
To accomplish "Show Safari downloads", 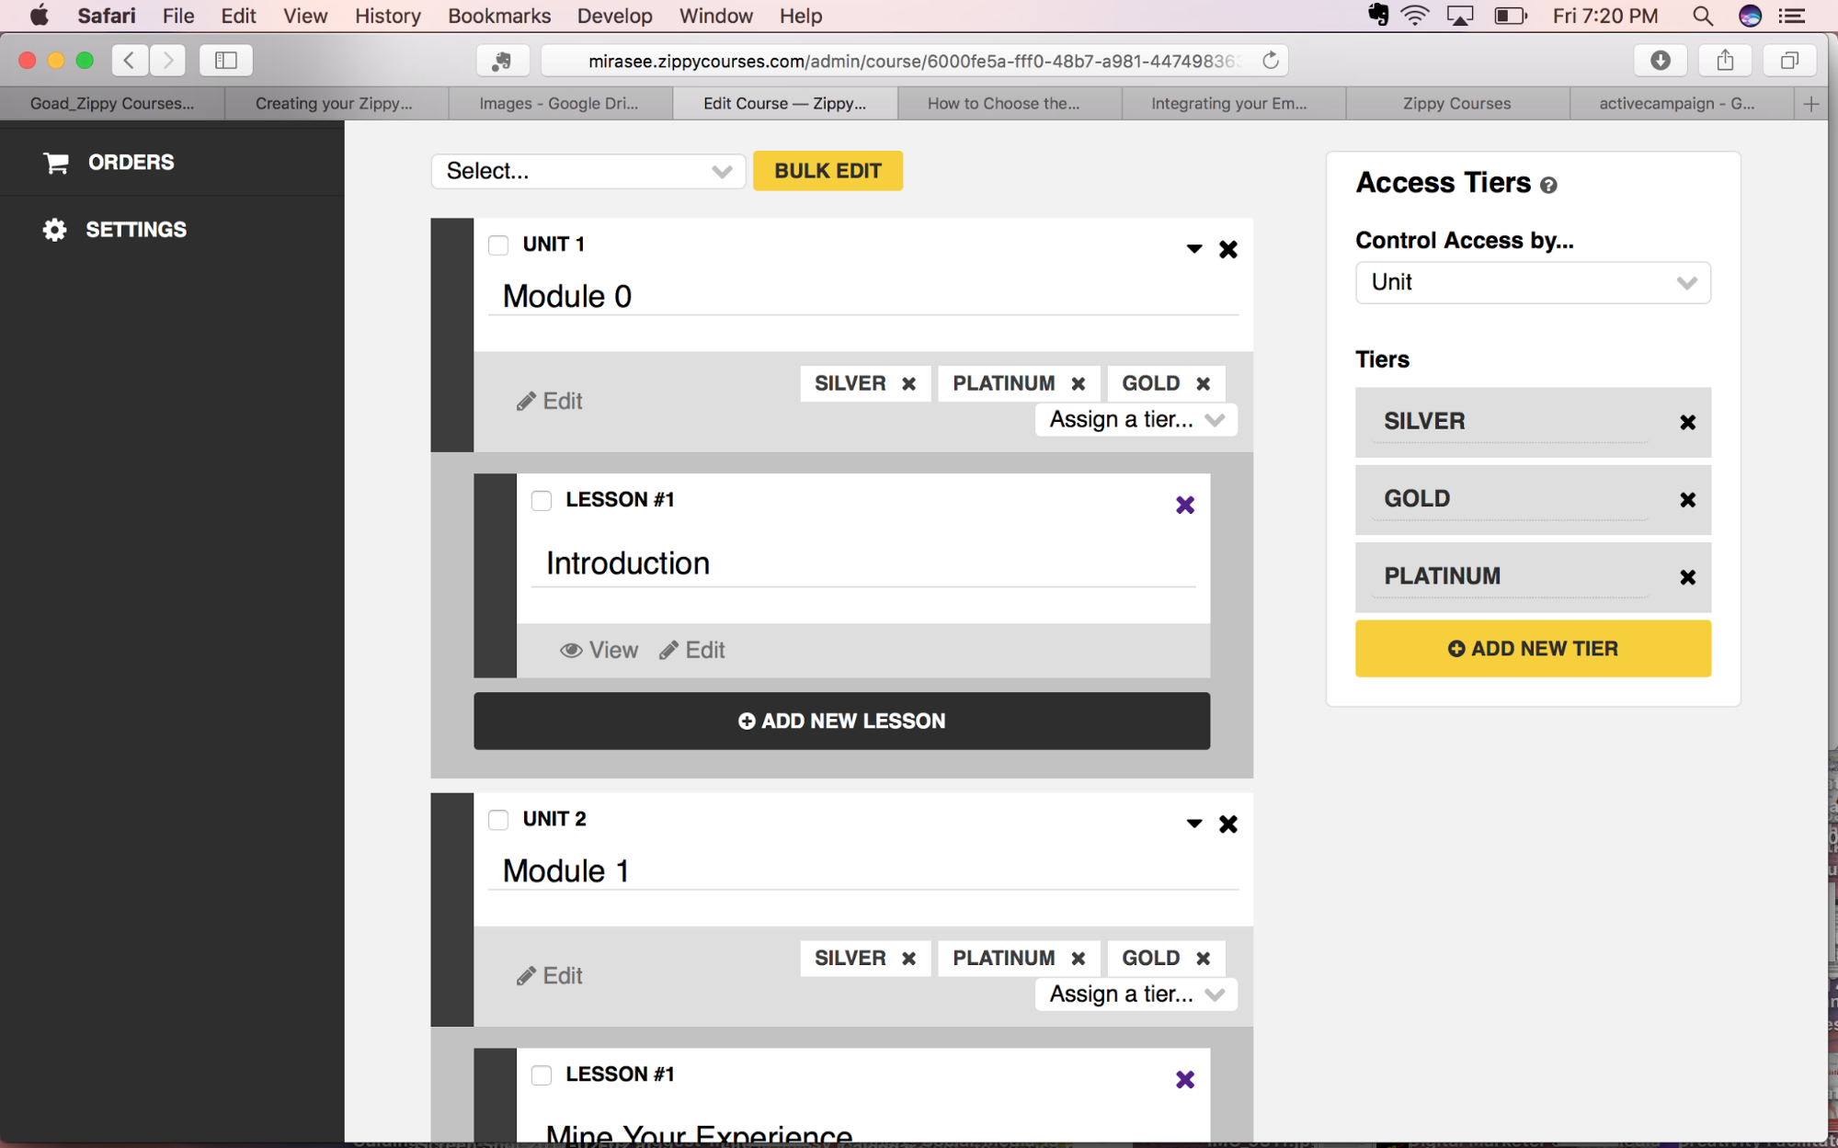I will click(1660, 61).
